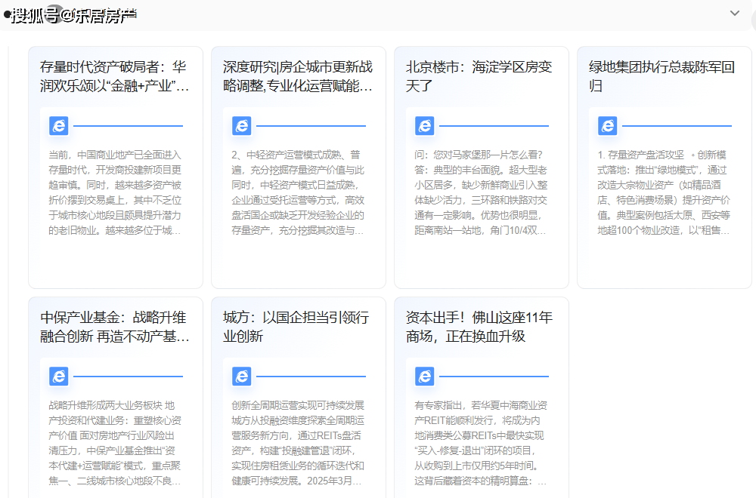Screen dimensions: 756x498
Task: Open article 中保产业基金：战略升维融合创新
Action: (x=115, y=327)
